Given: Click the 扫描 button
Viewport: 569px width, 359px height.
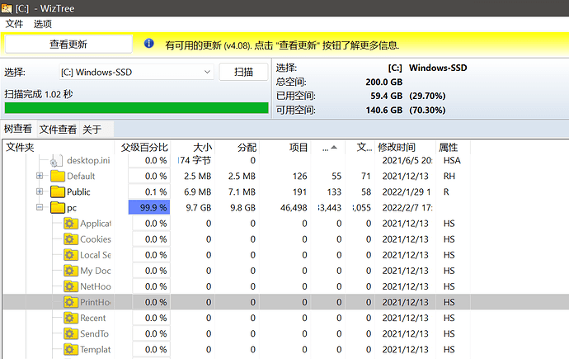Looking at the screenshot, I should 243,72.
